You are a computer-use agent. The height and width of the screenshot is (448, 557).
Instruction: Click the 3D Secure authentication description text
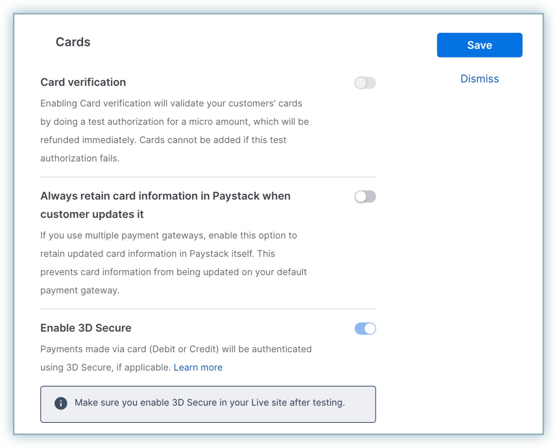pos(176,349)
